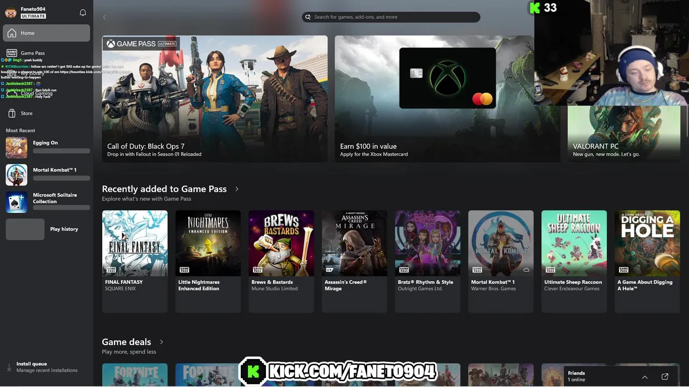Open Little Nightmares Enhanced Edition tile

coord(208,261)
